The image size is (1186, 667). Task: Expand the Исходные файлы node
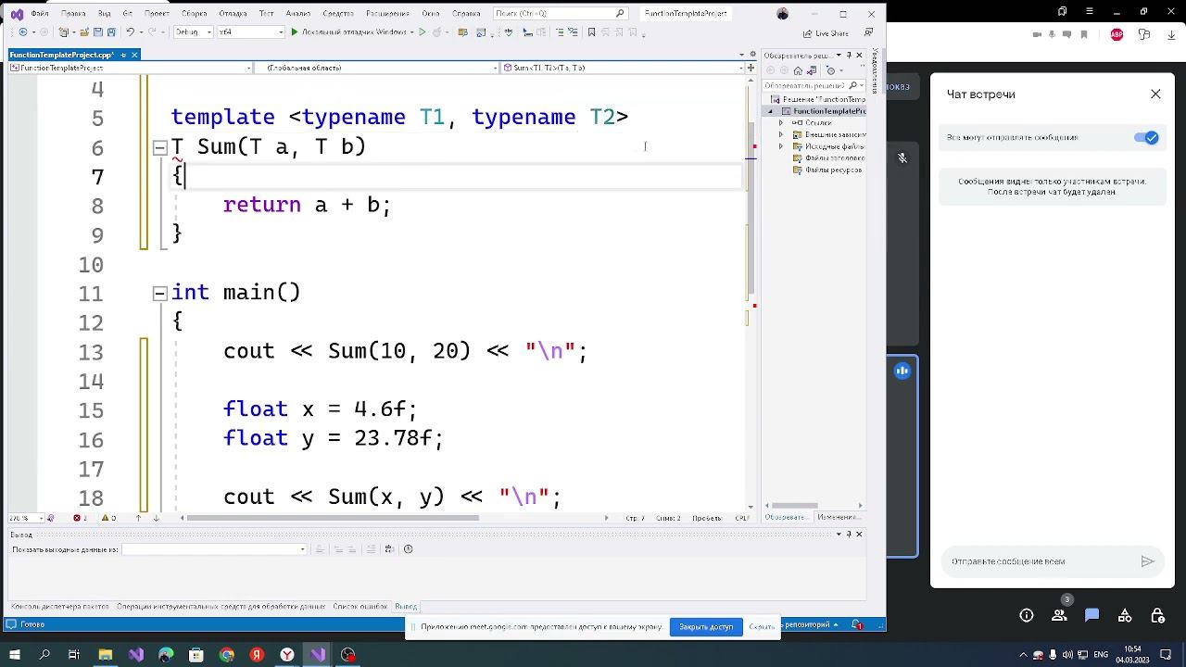coord(780,146)
